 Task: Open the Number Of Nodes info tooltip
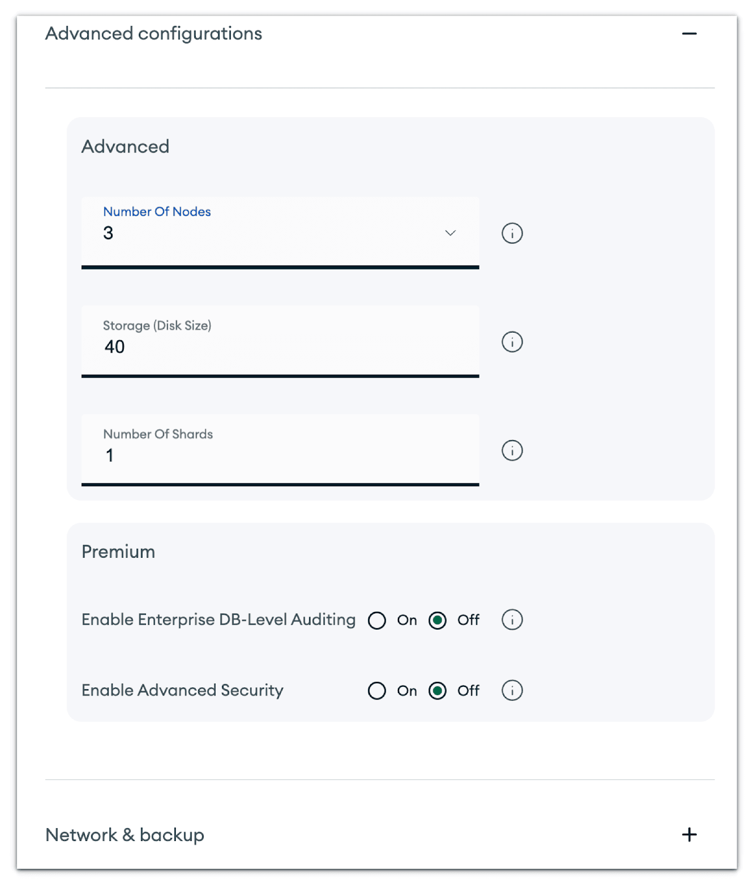[511, 233]
